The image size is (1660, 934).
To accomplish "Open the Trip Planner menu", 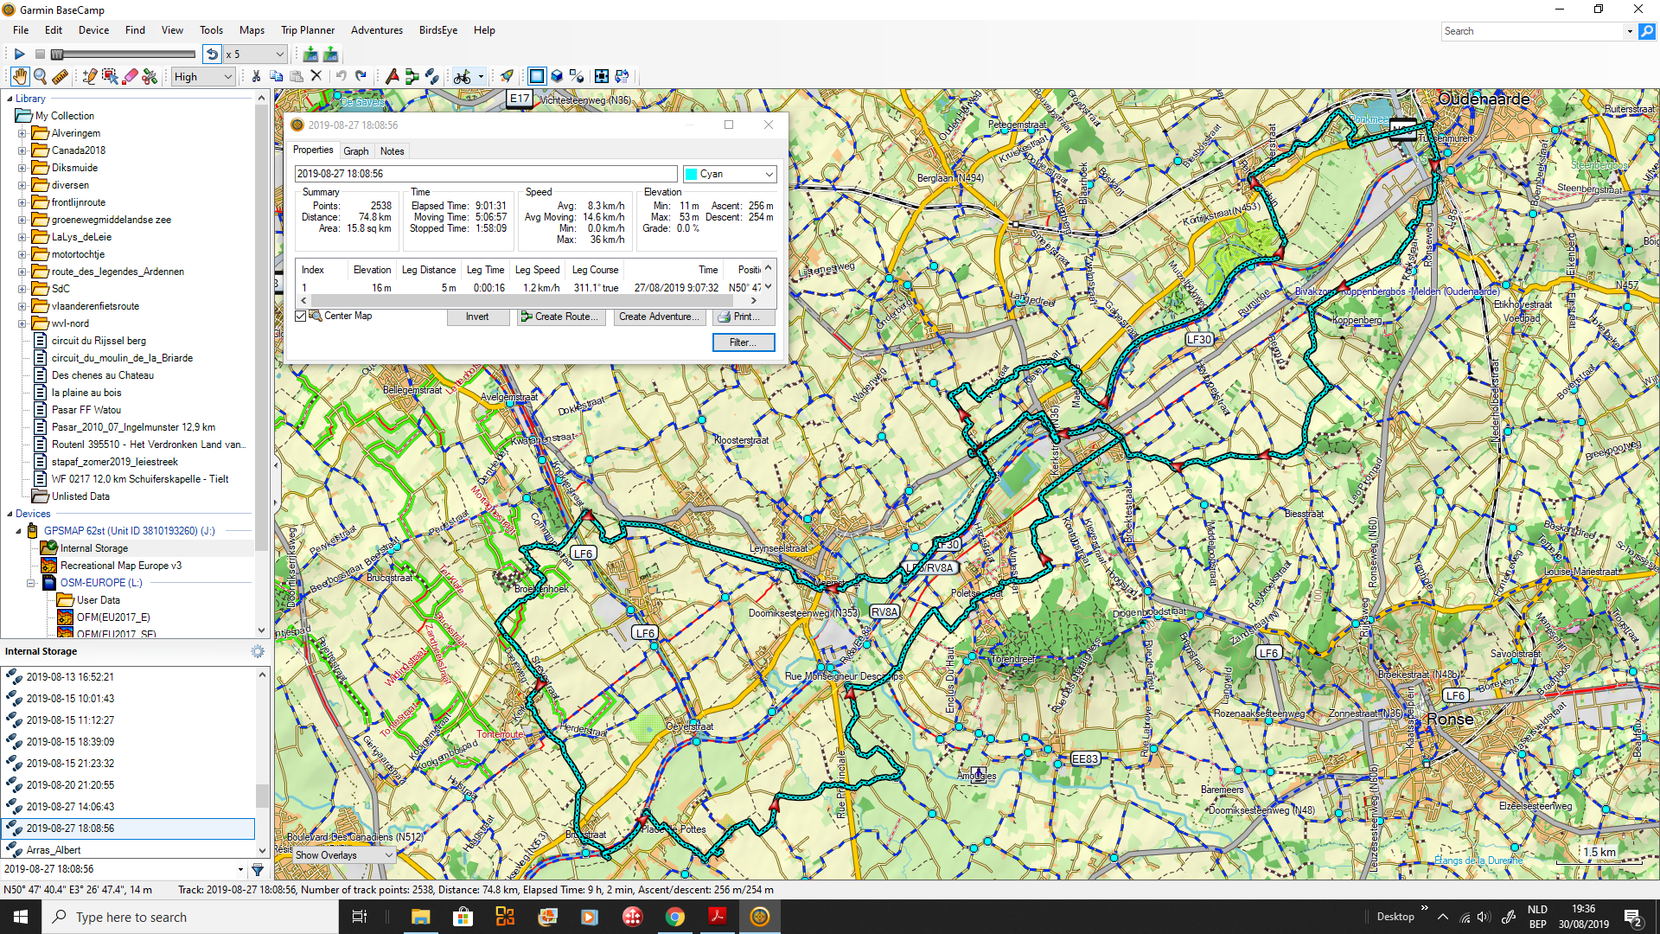I will point(308,30).
